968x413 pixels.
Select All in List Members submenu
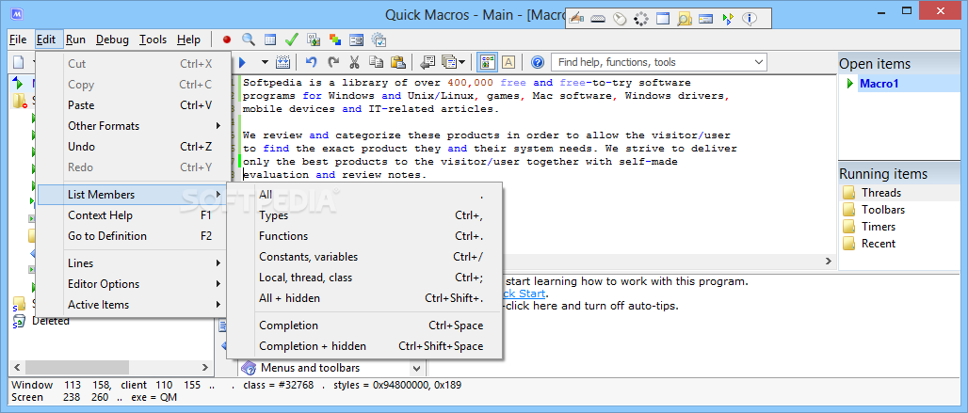(x=364, y=195)
